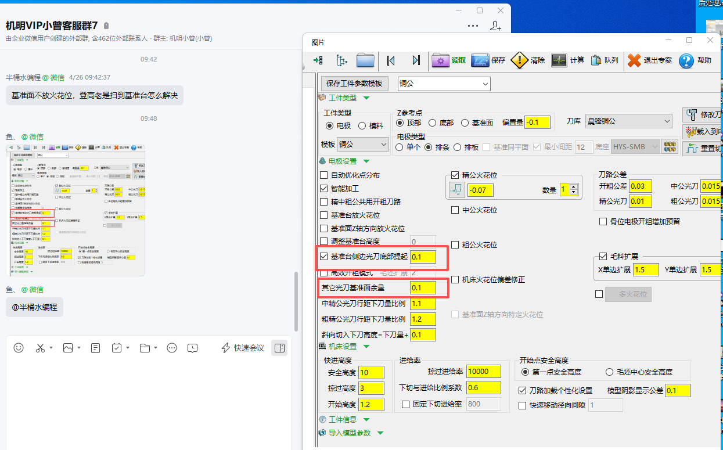This screenshot has height=450, width=723.
Task: Click the blue folder icon in toolbar
Action: (x=365, y=60)
